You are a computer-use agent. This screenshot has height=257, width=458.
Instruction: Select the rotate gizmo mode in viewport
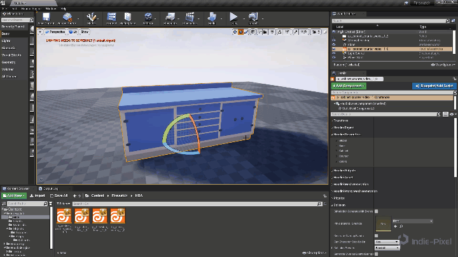pyautogui.click(x=240, y=32)
